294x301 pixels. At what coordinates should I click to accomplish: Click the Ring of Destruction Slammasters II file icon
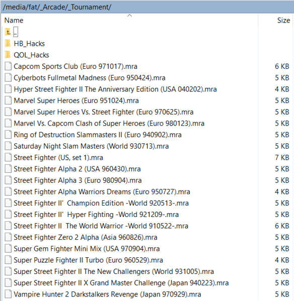coord(8,135)
